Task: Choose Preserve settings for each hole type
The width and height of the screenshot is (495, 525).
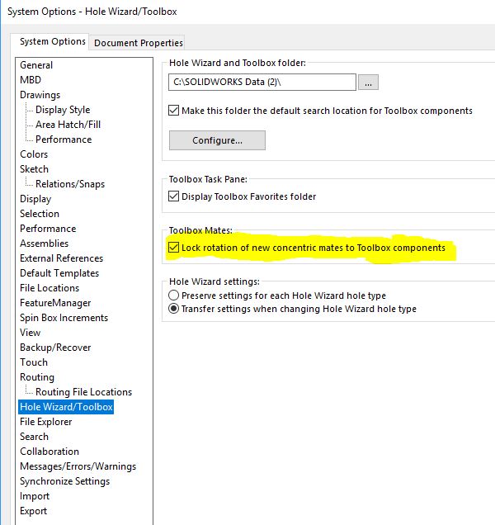Action: (173, 296)
